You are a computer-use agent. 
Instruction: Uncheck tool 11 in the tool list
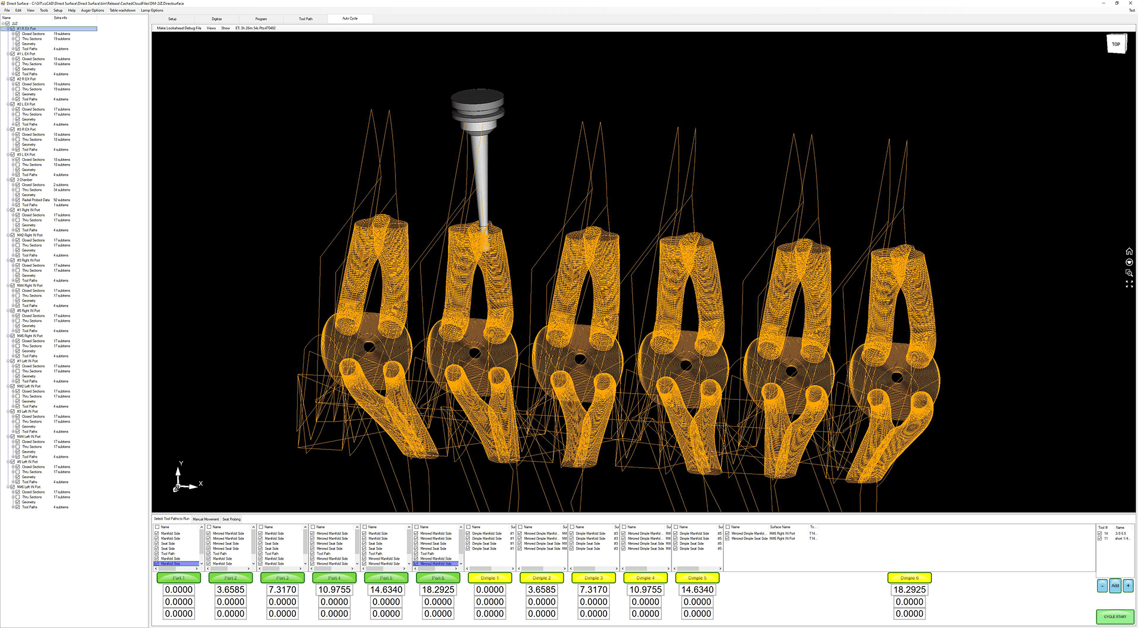click(1099, 539)
